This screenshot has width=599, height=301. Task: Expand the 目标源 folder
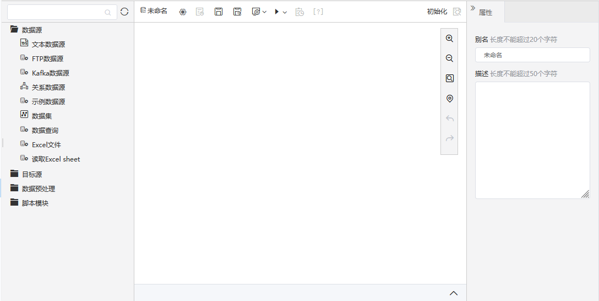(14, 174)
